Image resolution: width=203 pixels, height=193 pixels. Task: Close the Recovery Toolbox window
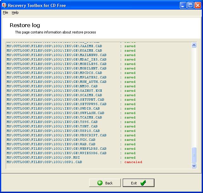(198, 5)
